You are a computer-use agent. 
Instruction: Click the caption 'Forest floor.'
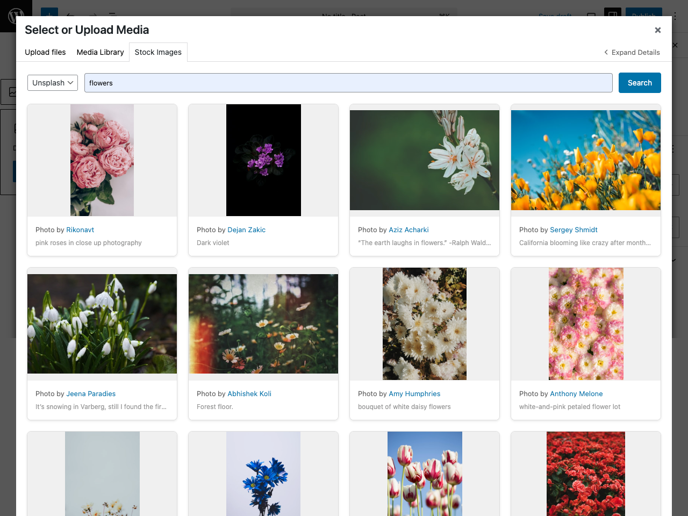[215, 407]
